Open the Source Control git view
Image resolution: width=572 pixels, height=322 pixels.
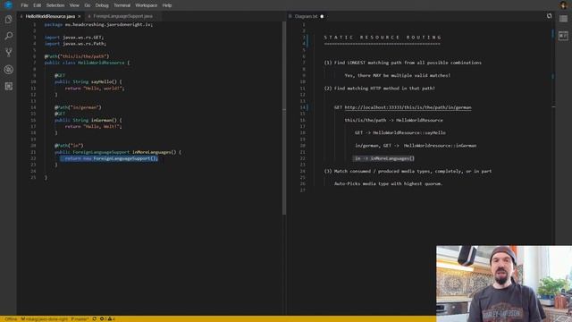(8, 53)
